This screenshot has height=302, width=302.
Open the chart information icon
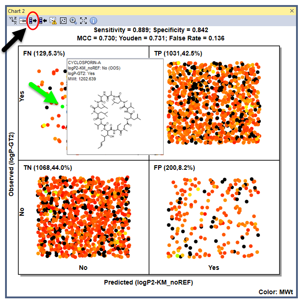(x=93, y=21)
